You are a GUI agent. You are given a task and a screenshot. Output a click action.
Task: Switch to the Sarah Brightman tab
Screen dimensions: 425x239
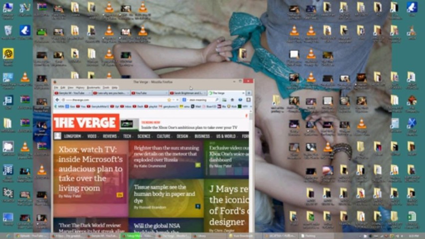tap(188, 93)
